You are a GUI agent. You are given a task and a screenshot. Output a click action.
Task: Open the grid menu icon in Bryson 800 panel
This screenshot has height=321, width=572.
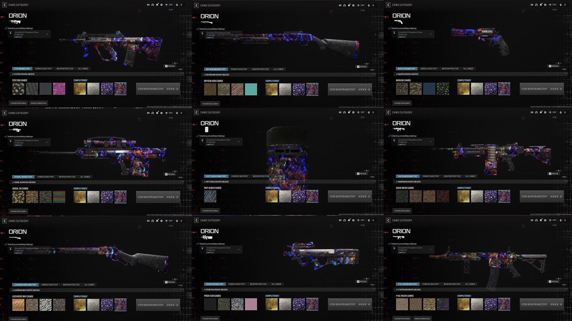point(340,5)
